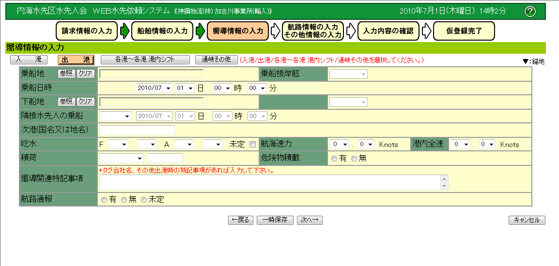Open 乗船接岸舷 dropdown
The image size is (559, 266).
click(x=348, y=74)
